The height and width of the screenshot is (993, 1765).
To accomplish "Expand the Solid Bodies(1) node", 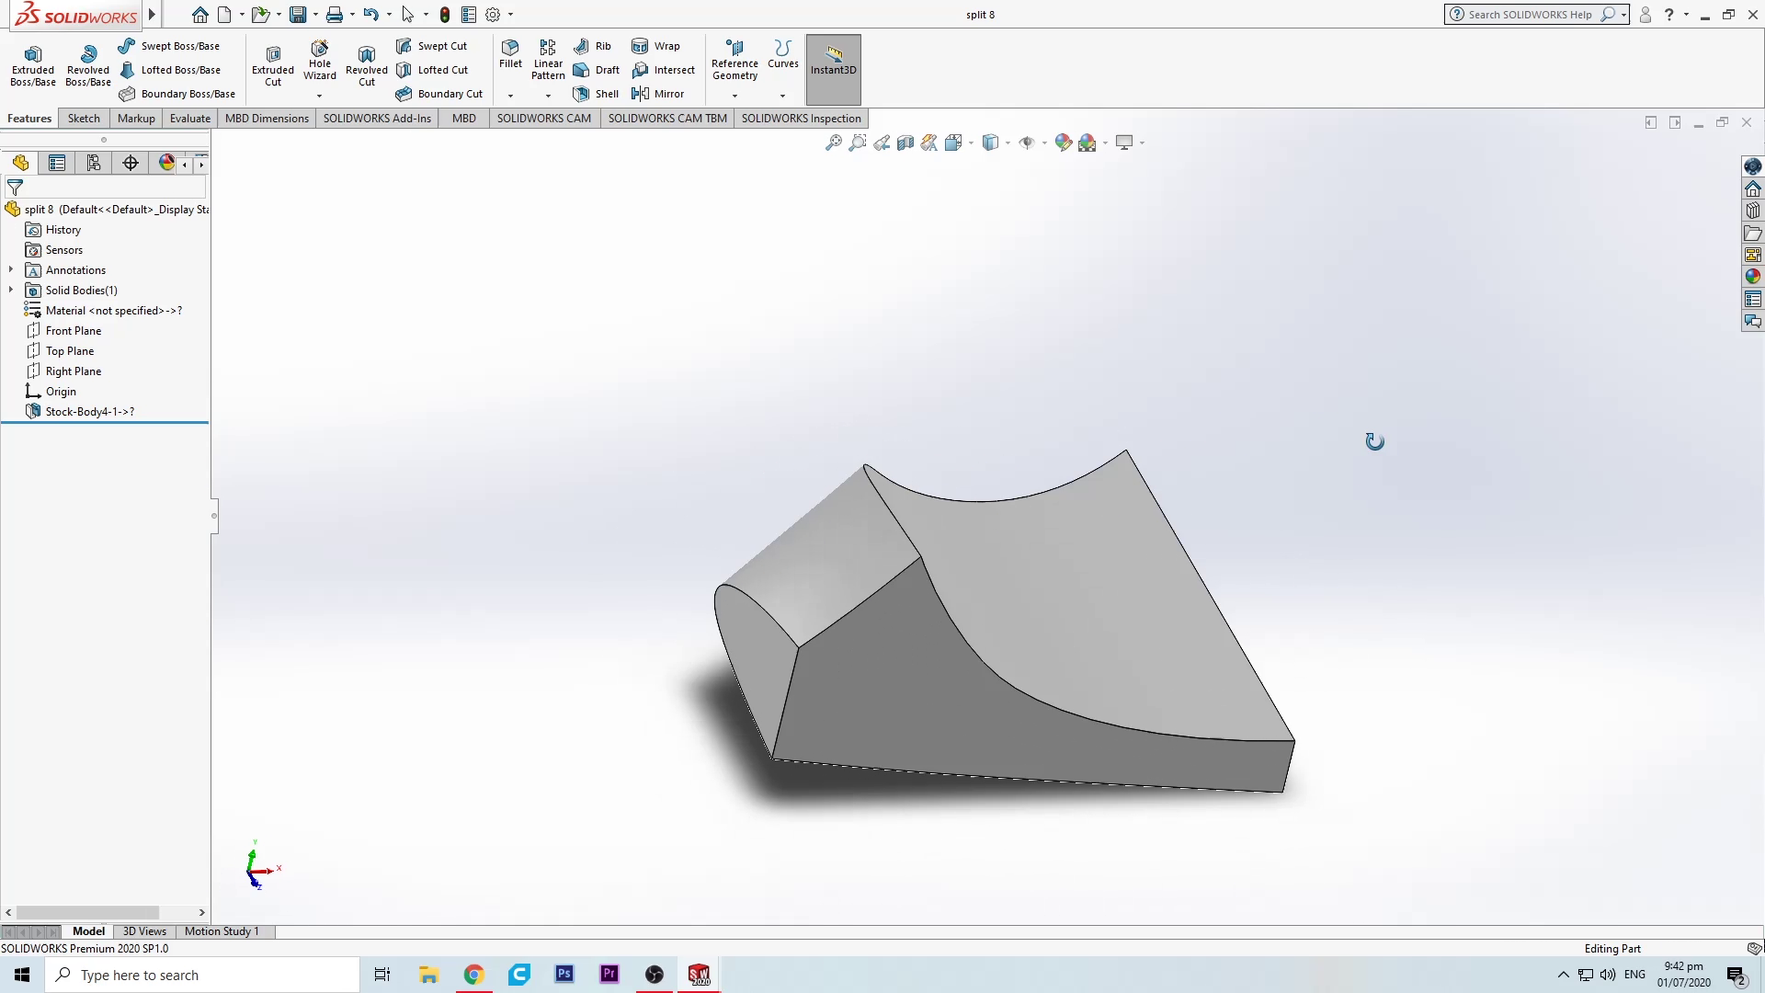I will coord(11,291).
